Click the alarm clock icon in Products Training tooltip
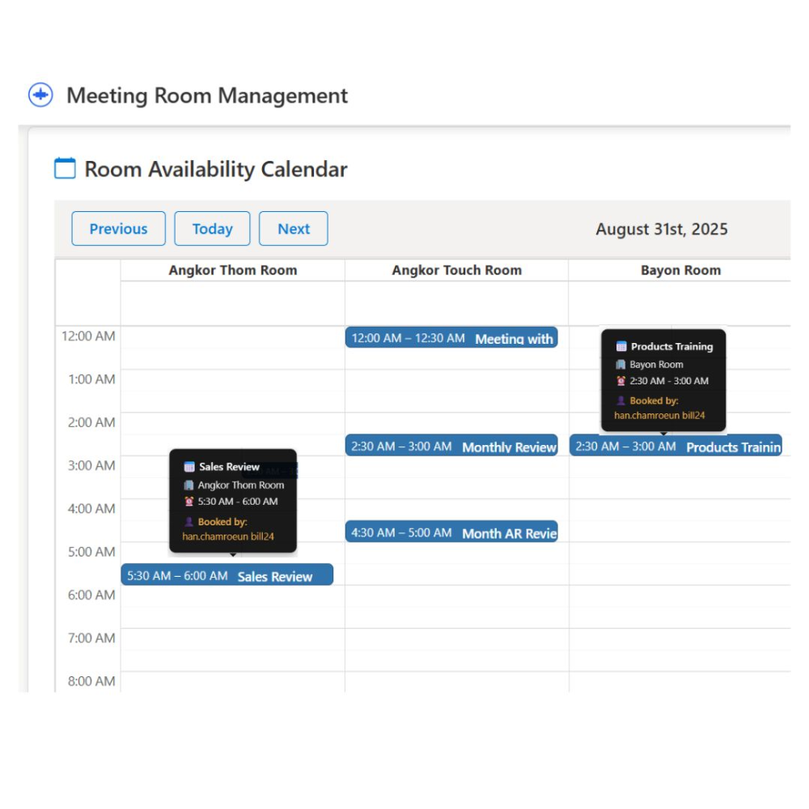Image resolution: width=809 pixels, height=809 pixels. (621, 381)
